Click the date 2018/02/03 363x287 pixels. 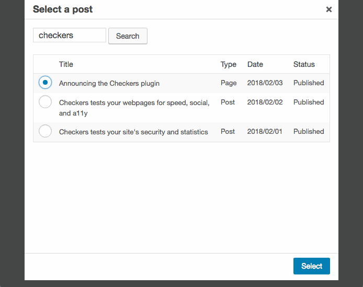coord(265,83)
